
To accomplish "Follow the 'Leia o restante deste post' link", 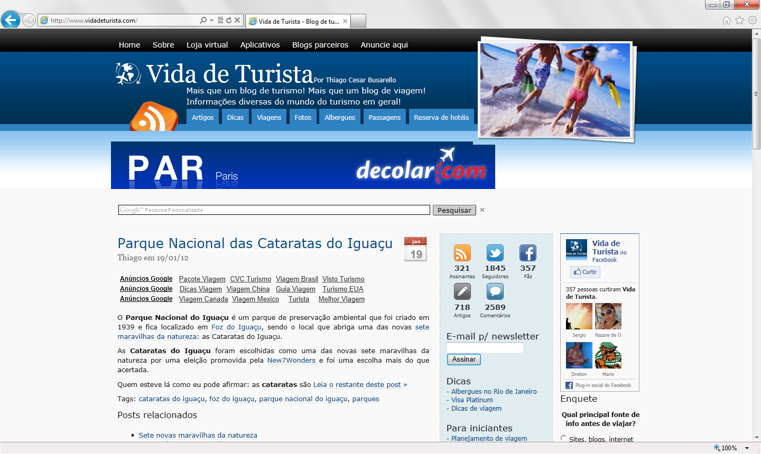I will (360, 384).
